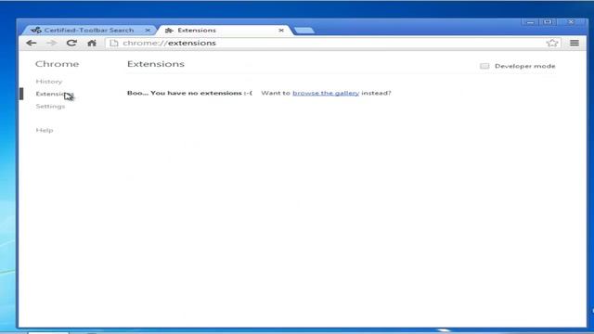Open the Chrome menu hamburger icon
The width and height of the screenshot is (594, 334).
pyautogui.click(x=575, y=44)
